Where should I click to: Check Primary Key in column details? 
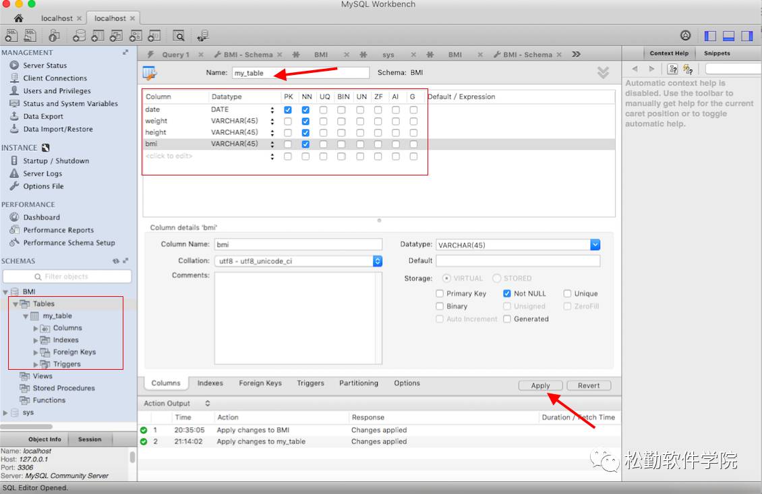439,294
